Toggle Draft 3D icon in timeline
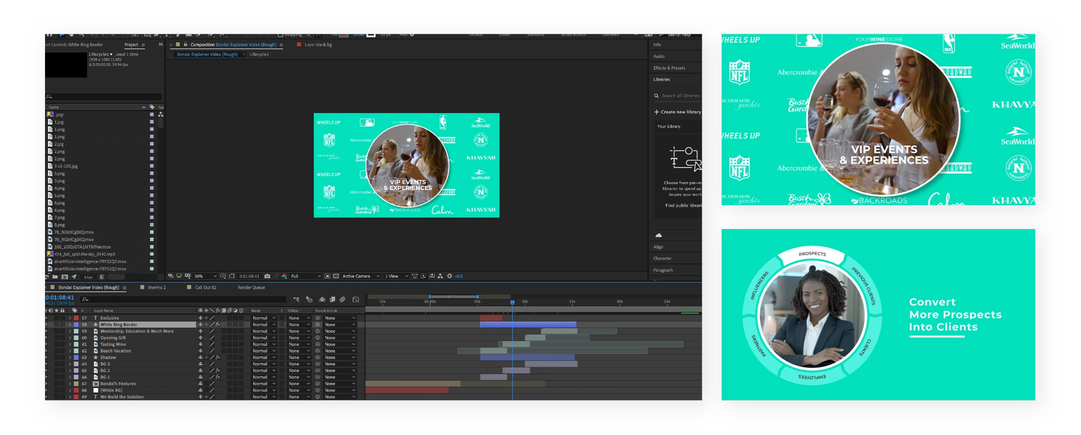Screen dimensions: 1081x435 click(x=309, y=299)
